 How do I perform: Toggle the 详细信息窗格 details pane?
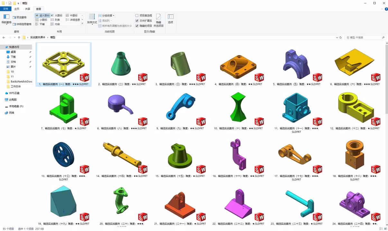[x=22, y=24]
